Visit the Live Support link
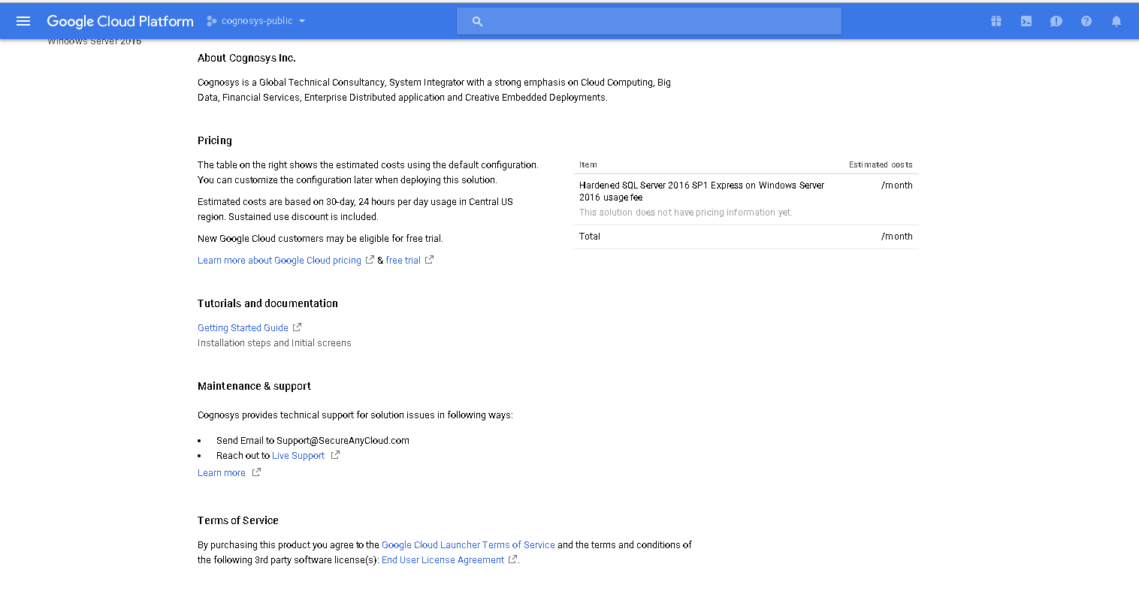 298,456
